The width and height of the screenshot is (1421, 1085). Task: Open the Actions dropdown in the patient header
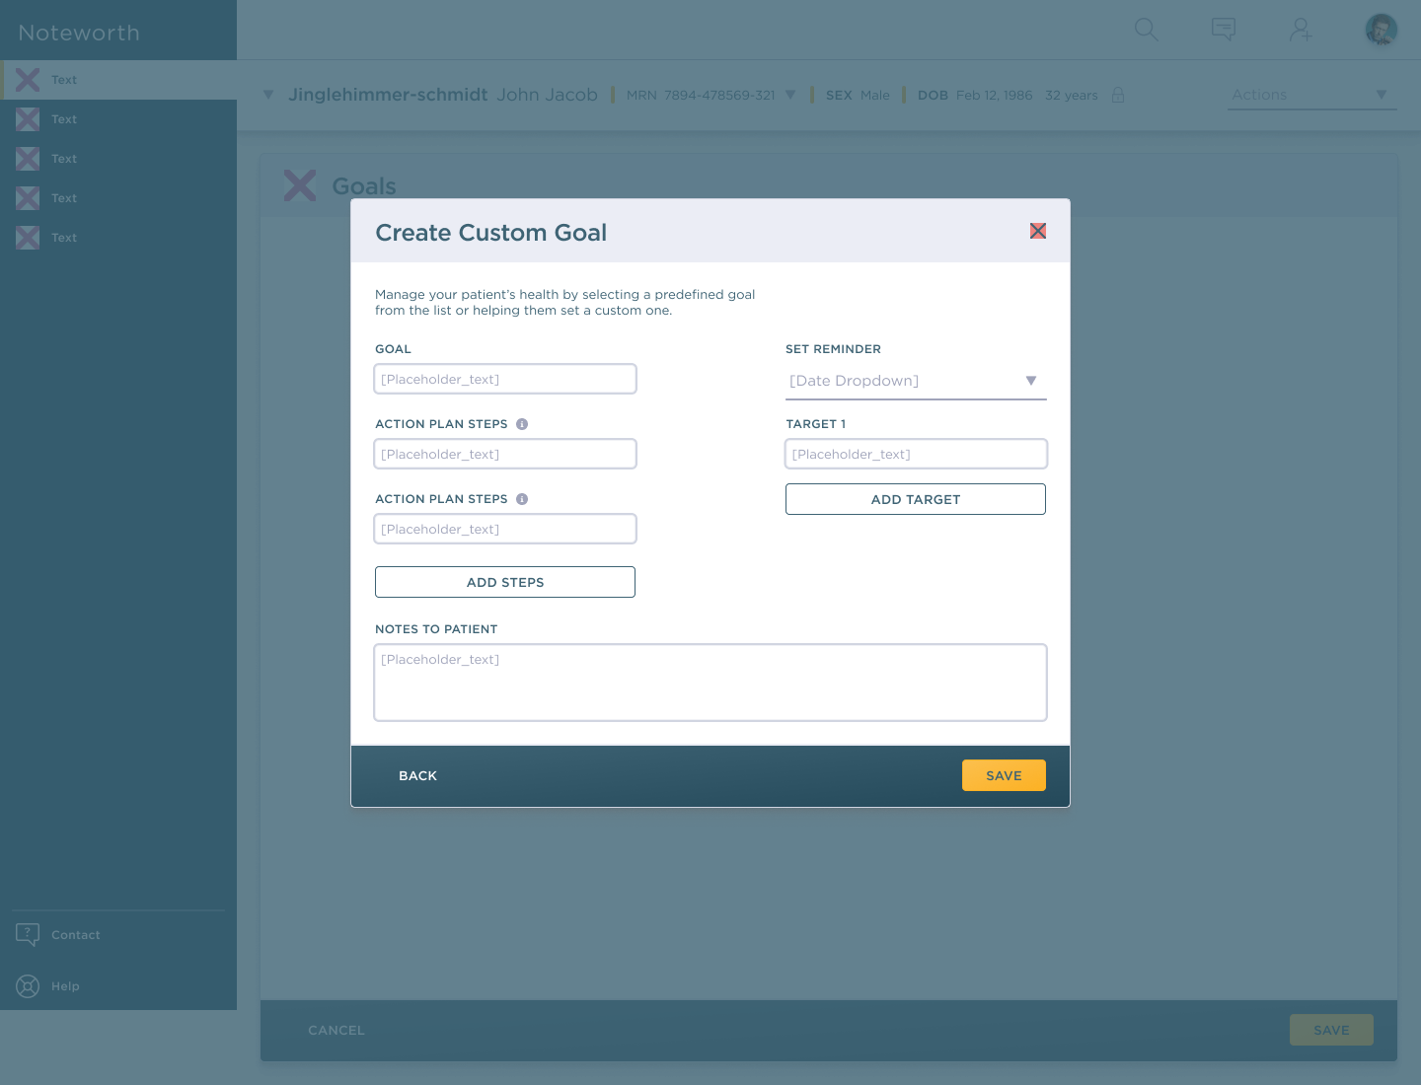(x=1312, y=95)
